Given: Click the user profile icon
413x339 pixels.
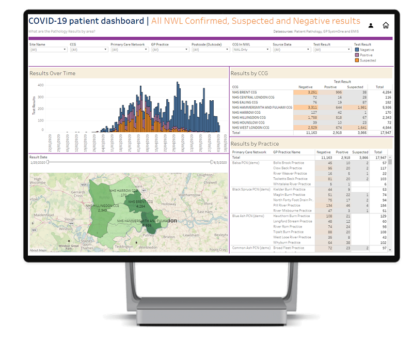Looking at the screenshot, I should pos(371,25).
